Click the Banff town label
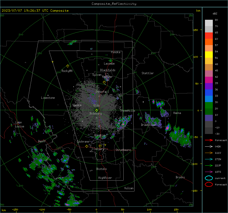The image size is (228, 213). tap(42, 141)
